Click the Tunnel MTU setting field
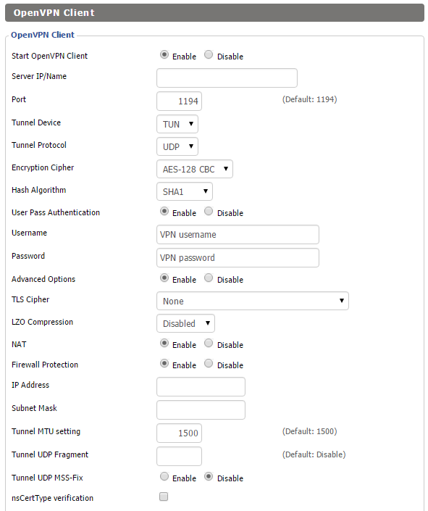This screenshot has height=511, width=428. (179, 433)
